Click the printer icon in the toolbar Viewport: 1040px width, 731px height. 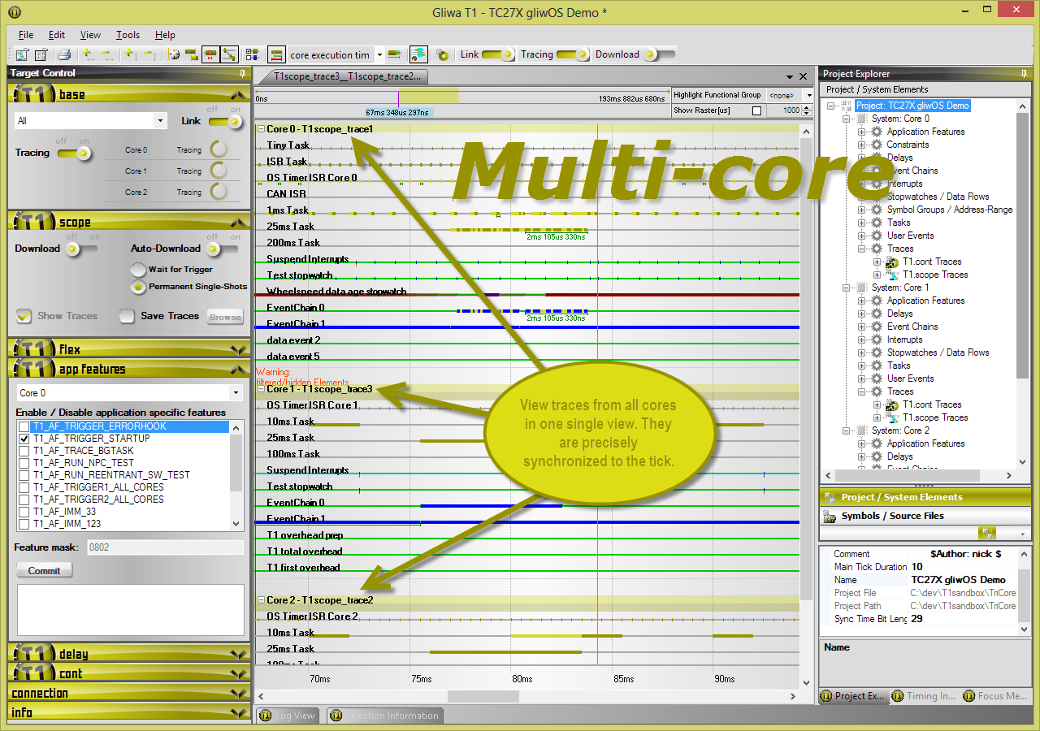click(64, 55)
